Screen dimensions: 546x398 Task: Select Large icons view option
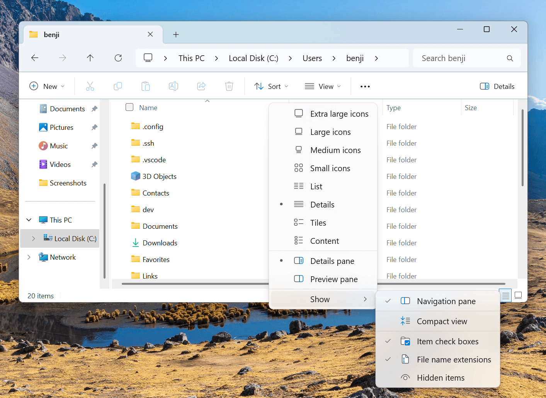click(330, 132)
